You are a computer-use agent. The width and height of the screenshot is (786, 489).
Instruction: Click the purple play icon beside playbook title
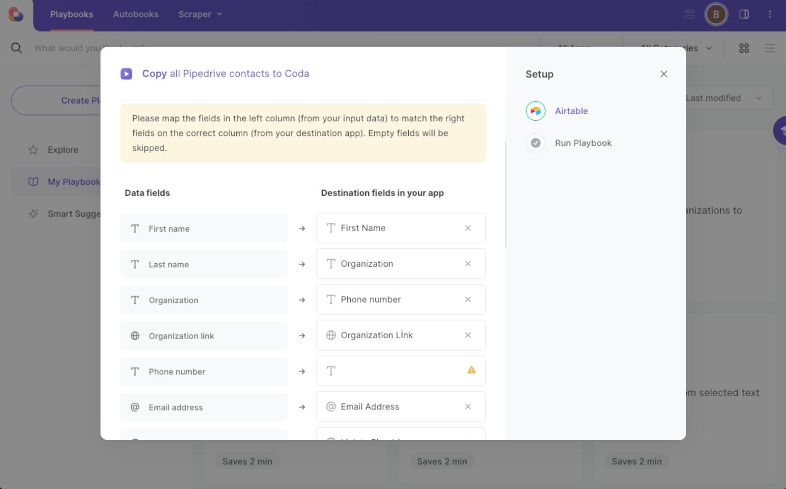coord(126,74)
